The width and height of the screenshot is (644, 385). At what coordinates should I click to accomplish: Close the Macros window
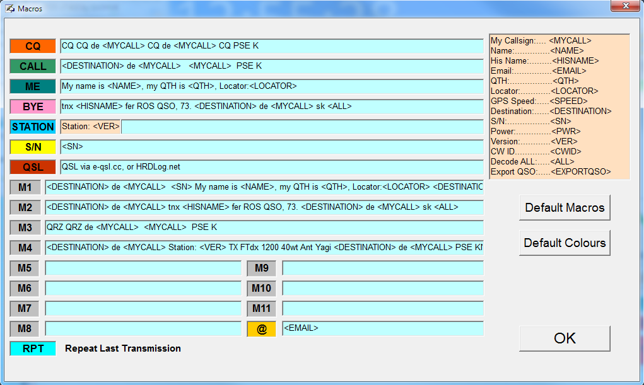coord(625,6)
